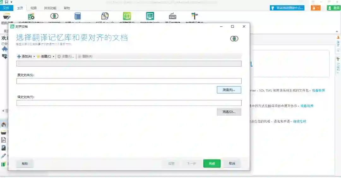Open the signpost side panel tab
The width and height of the screenshot is (341, 178).
[338, 65]
